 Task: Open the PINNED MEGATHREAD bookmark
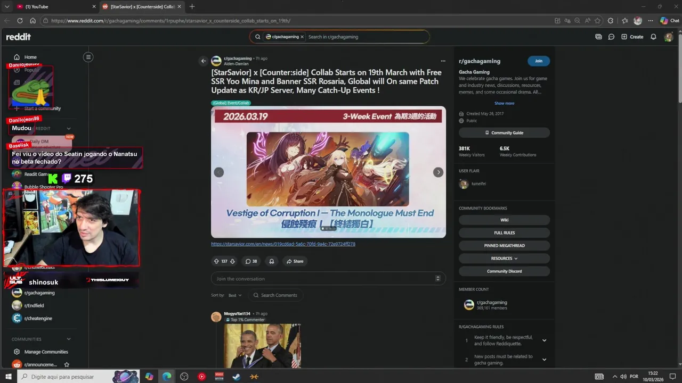click(504, 245)
